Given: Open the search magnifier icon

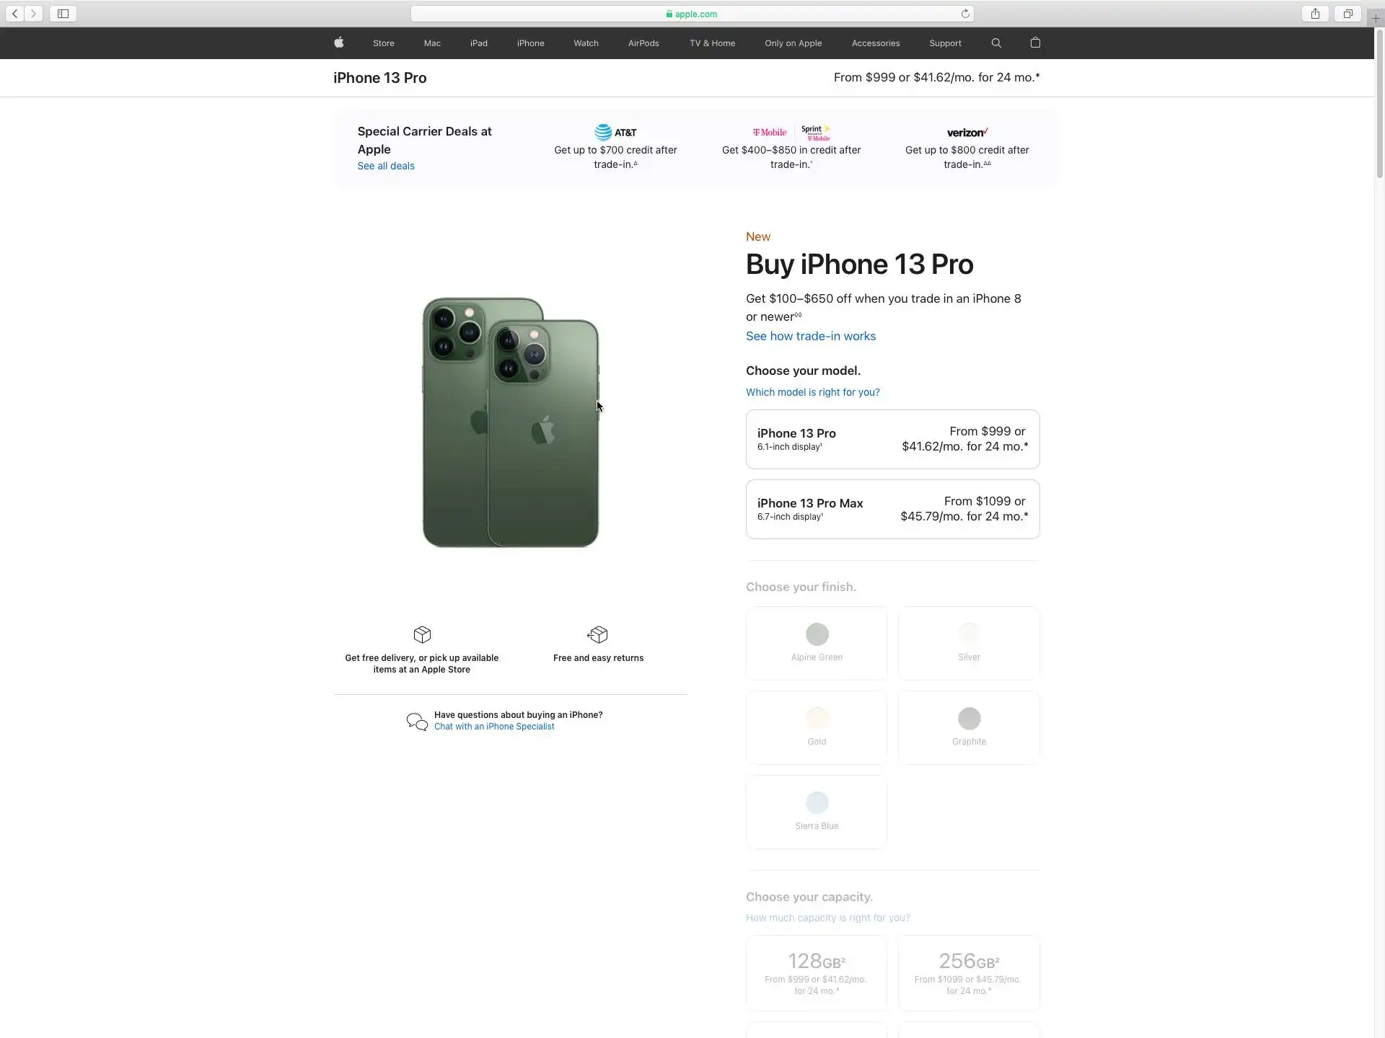Looking at the screenshot, I should (996, 43).
